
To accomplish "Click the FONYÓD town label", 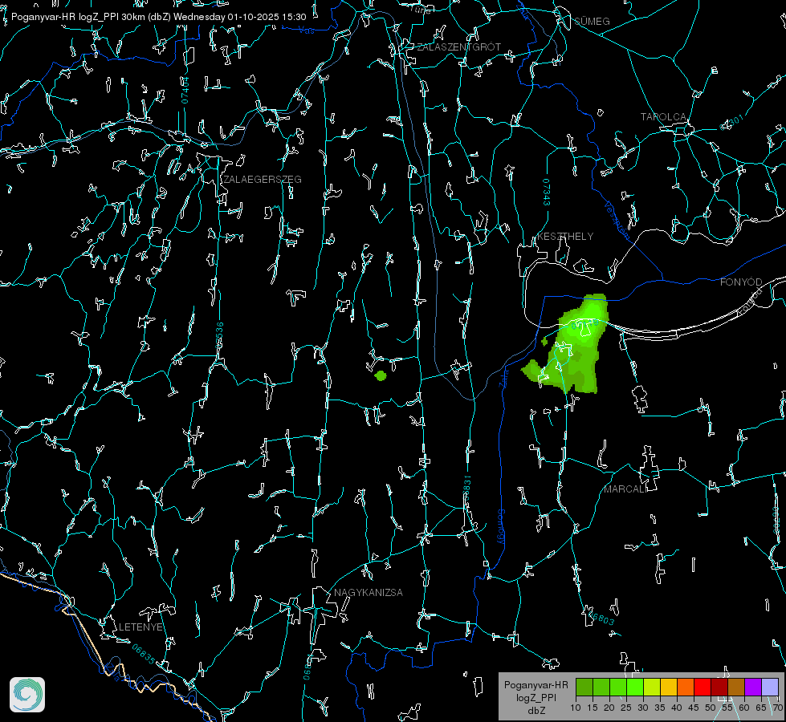I will 741,282.
